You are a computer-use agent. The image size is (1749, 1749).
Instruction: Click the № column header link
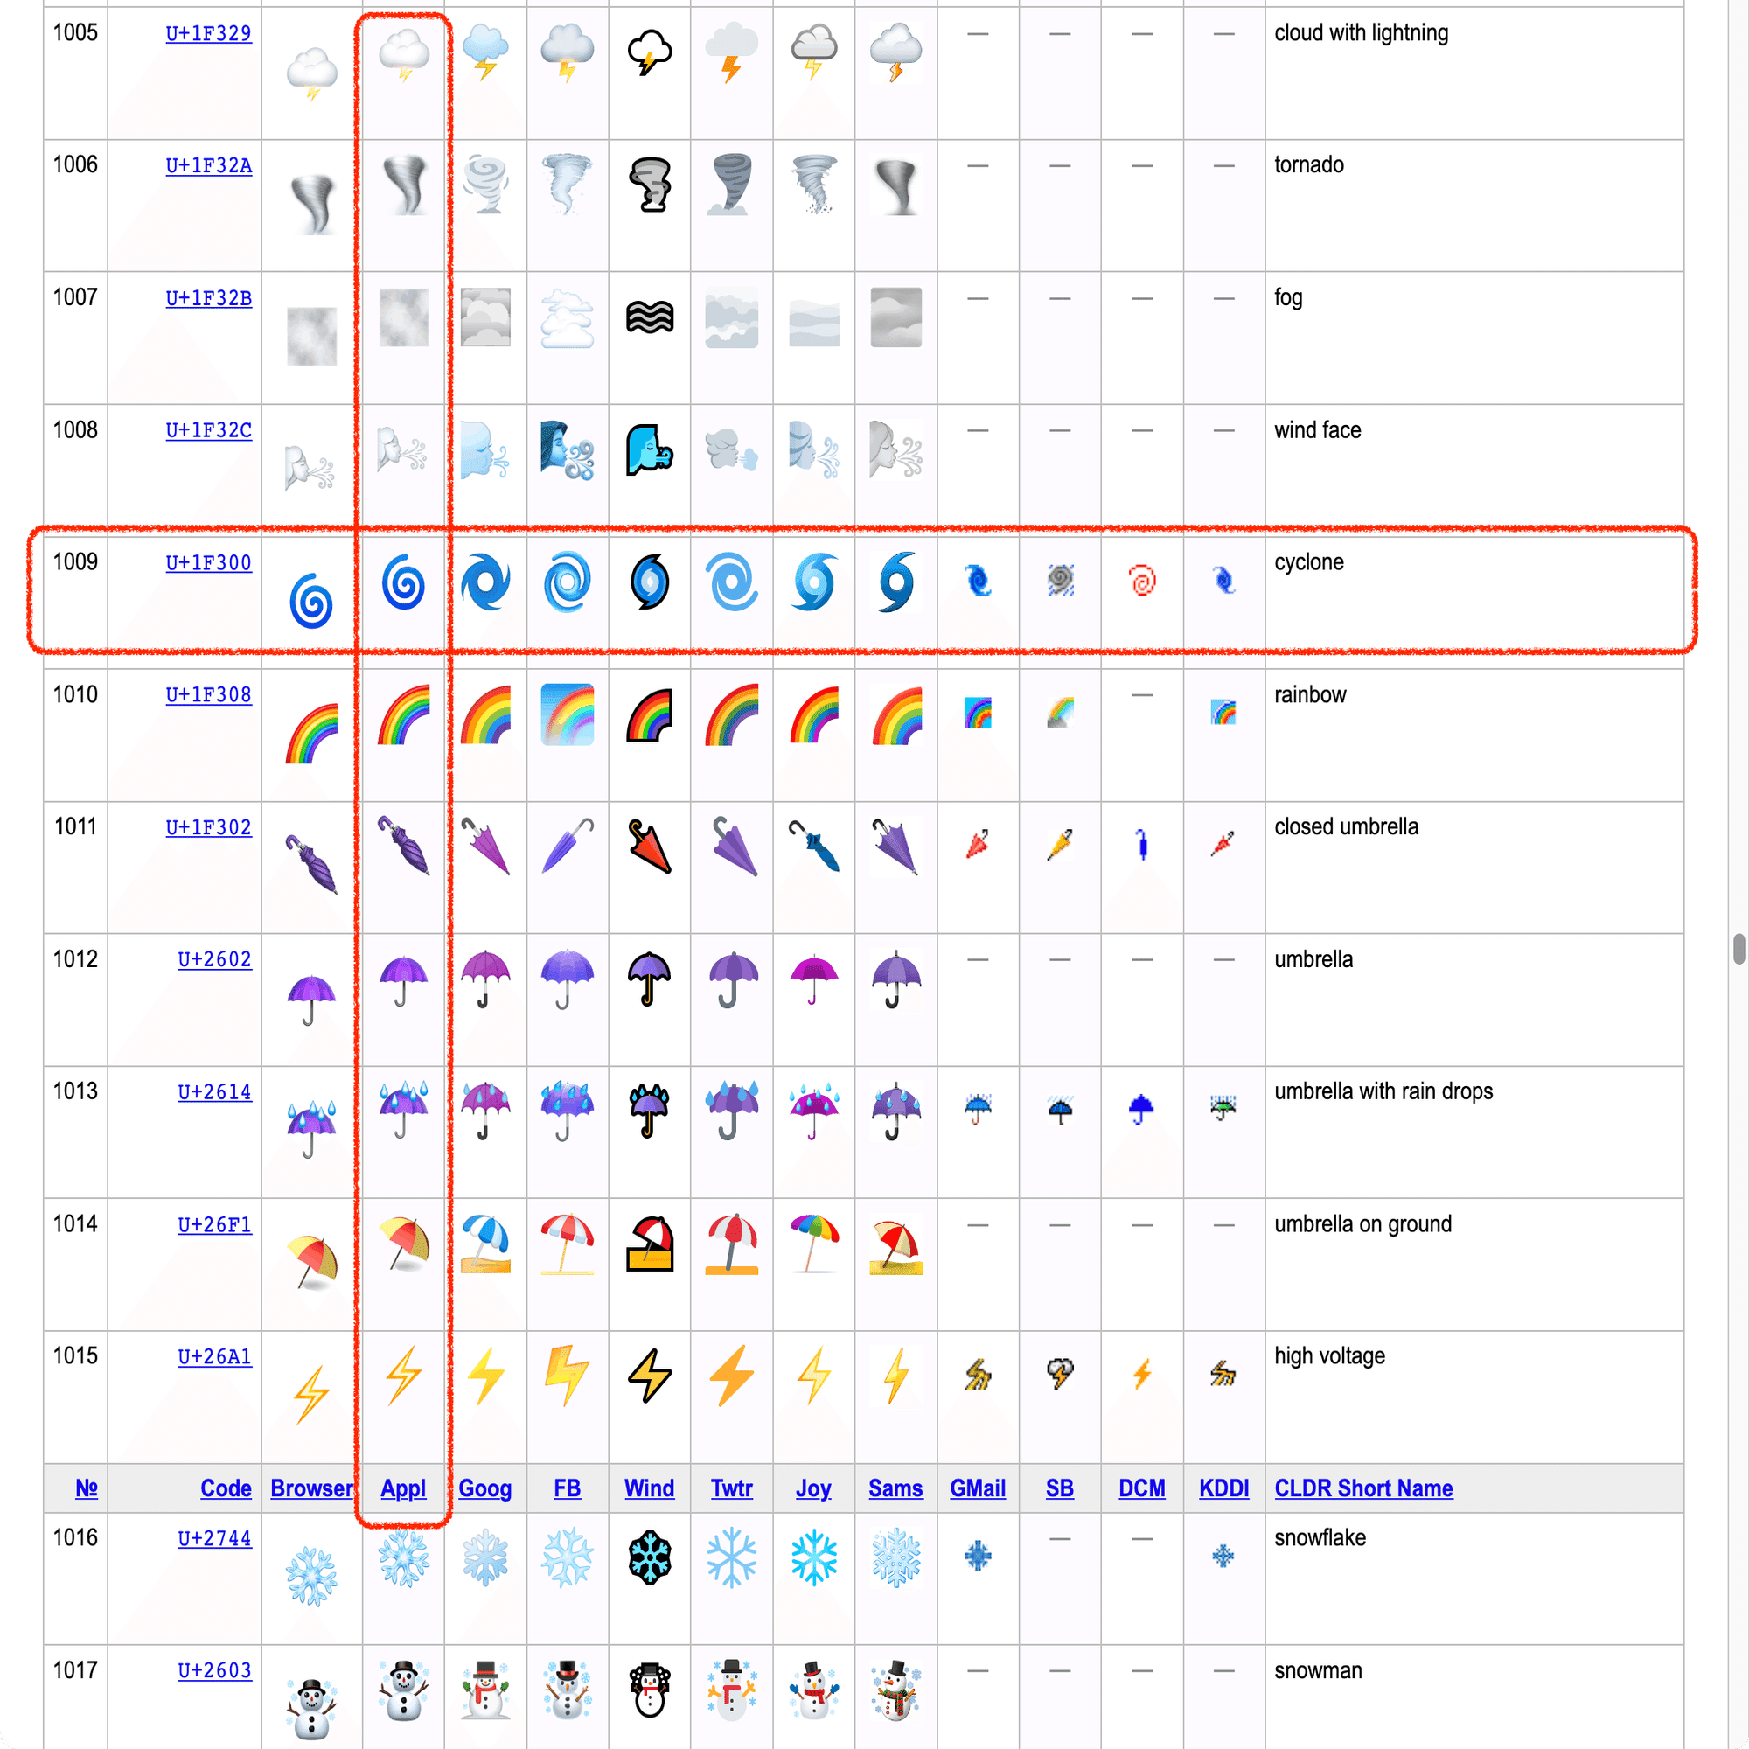tap(86, 1488)
